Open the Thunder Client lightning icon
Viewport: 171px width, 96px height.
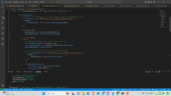coord(3,39)
